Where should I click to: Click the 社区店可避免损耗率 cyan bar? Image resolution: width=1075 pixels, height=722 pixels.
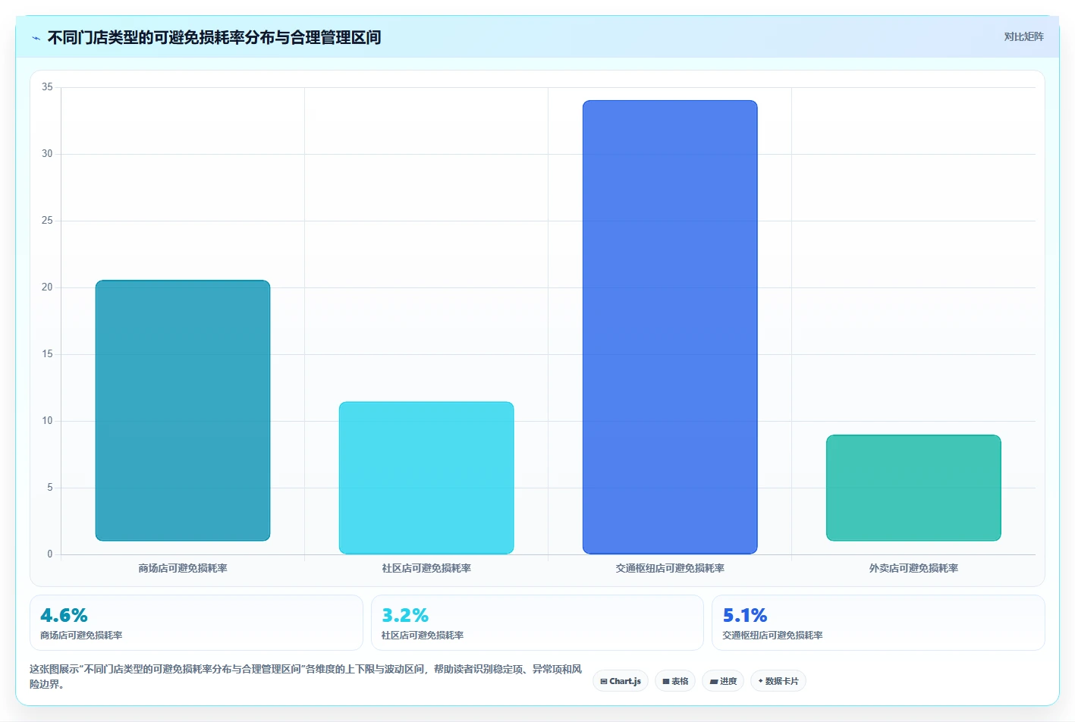(x=426, y=478)
